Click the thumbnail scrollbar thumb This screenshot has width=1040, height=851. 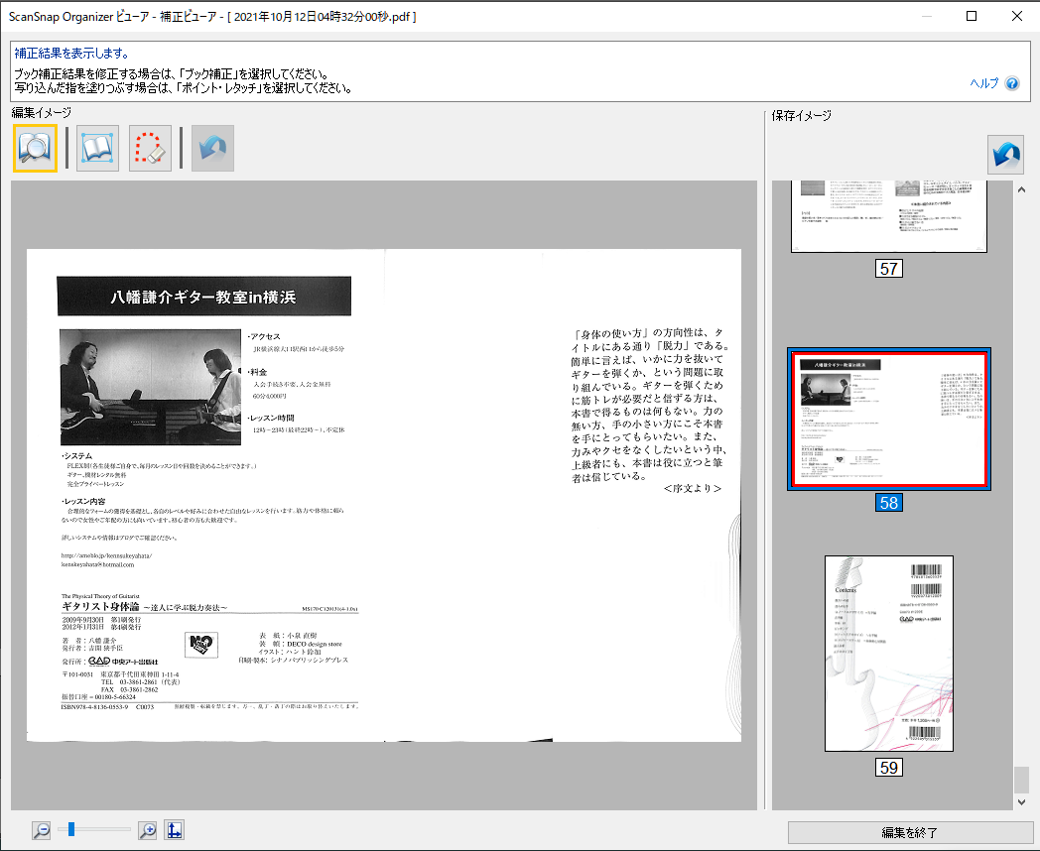point(1021,780)
